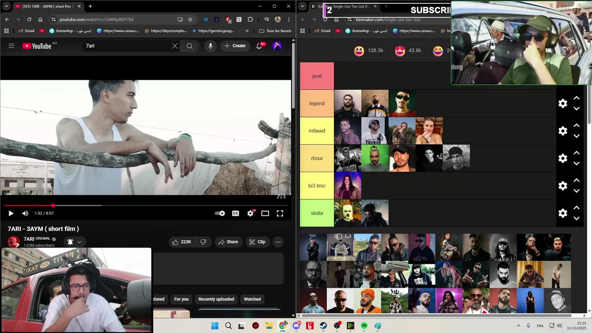592x333 pixels.
Task: Open Spotify from the taskbar
Action: pyautogui.click(x=364, y=326)
